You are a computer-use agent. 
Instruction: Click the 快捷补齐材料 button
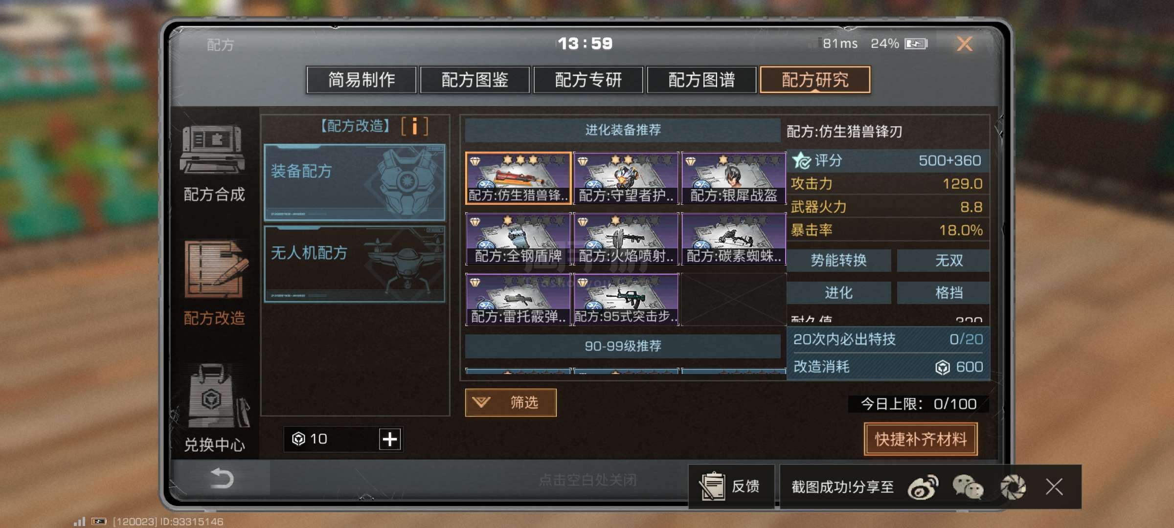click(921, 439)
